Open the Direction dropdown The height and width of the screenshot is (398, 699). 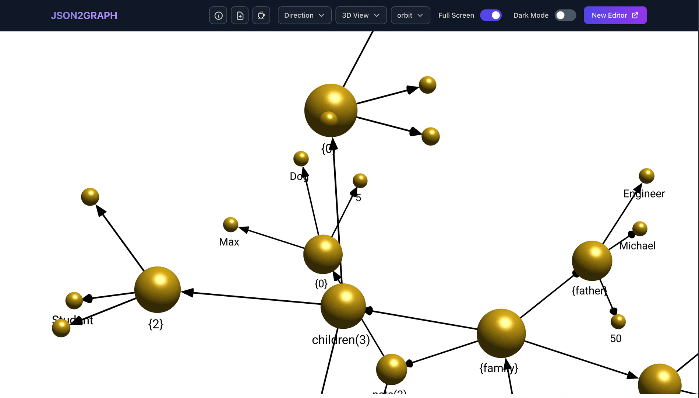coord(304,15)
